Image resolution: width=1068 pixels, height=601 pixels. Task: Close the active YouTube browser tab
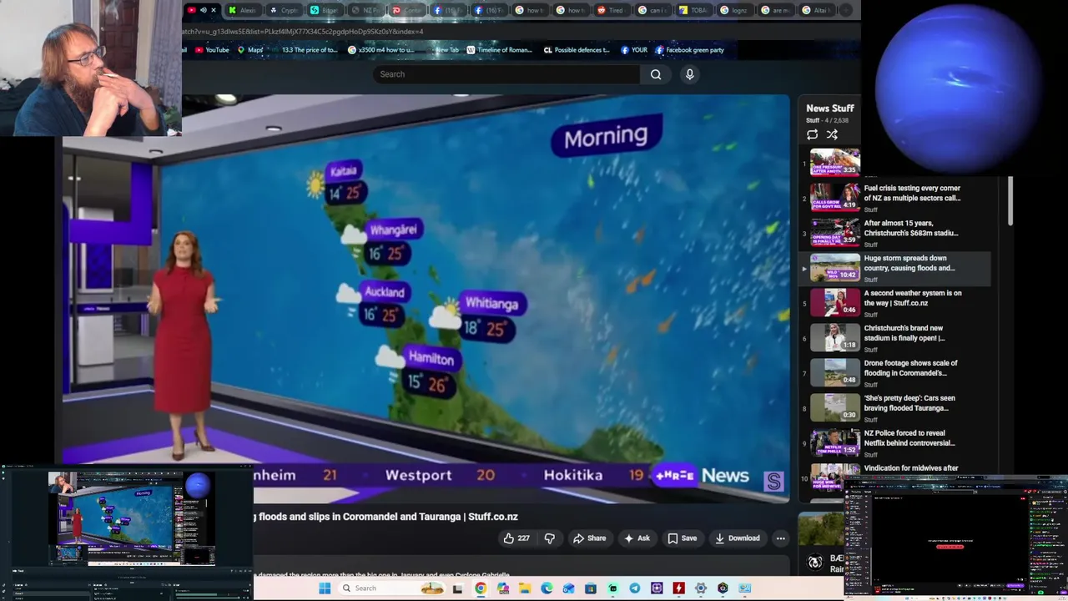click(x=214, y=10)
